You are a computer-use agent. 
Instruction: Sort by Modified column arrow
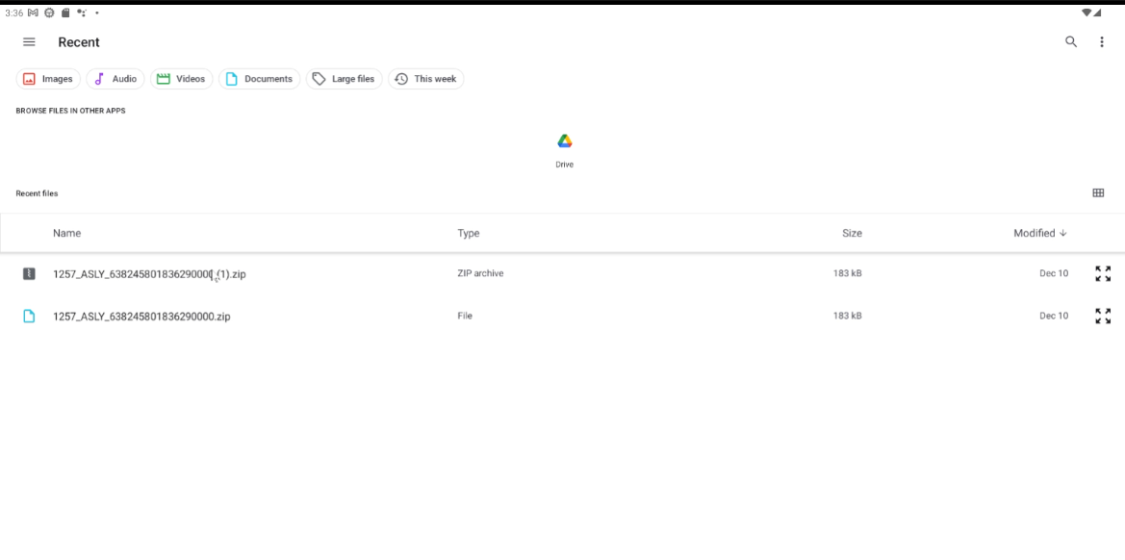coord(1063,233)
